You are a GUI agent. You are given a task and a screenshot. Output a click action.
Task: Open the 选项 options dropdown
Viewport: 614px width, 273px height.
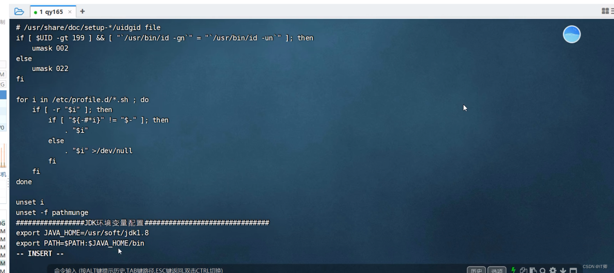pyautogui.click(x=497, y=270)
